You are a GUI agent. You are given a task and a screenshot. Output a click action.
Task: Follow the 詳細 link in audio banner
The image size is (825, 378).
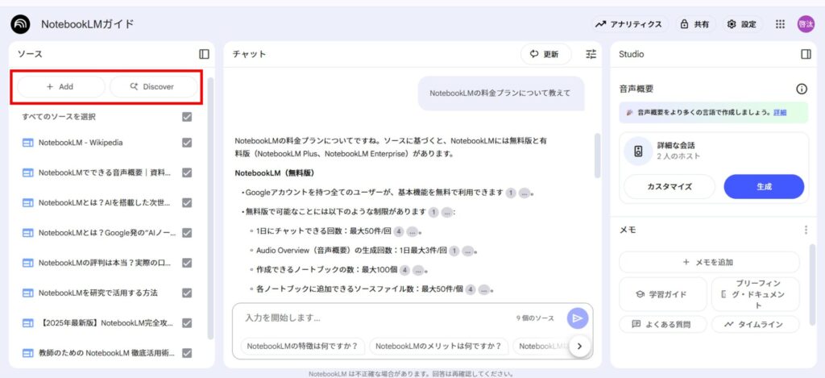coord(780,113)
